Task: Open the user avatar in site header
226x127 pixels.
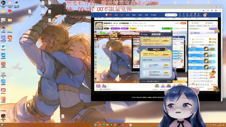Action: [205, 15]
